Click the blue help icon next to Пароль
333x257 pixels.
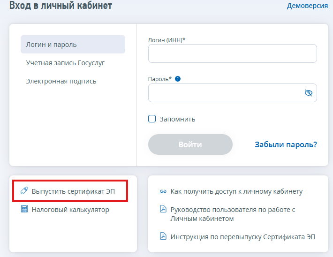coord(178,79)
